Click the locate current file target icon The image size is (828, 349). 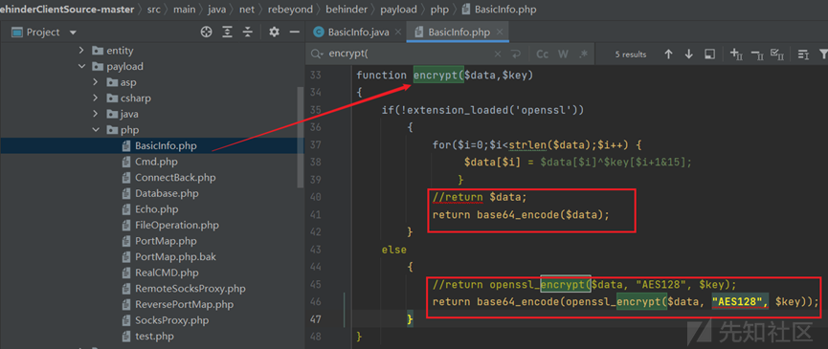click(x=206, y=33)
